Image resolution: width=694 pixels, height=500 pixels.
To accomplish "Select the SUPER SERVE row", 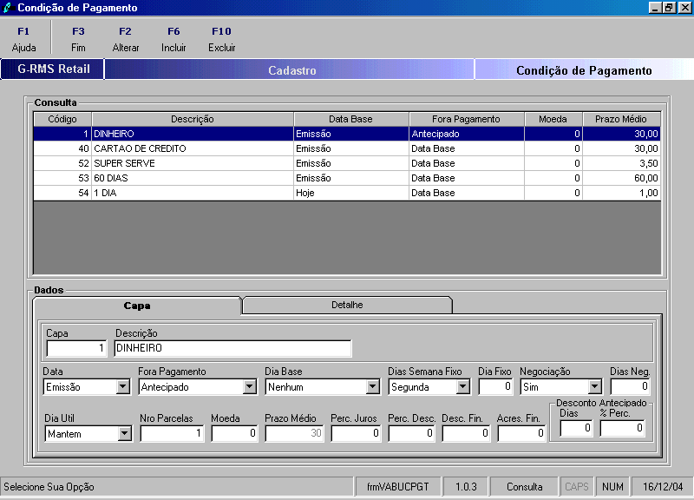I will [x=347, y=163].
